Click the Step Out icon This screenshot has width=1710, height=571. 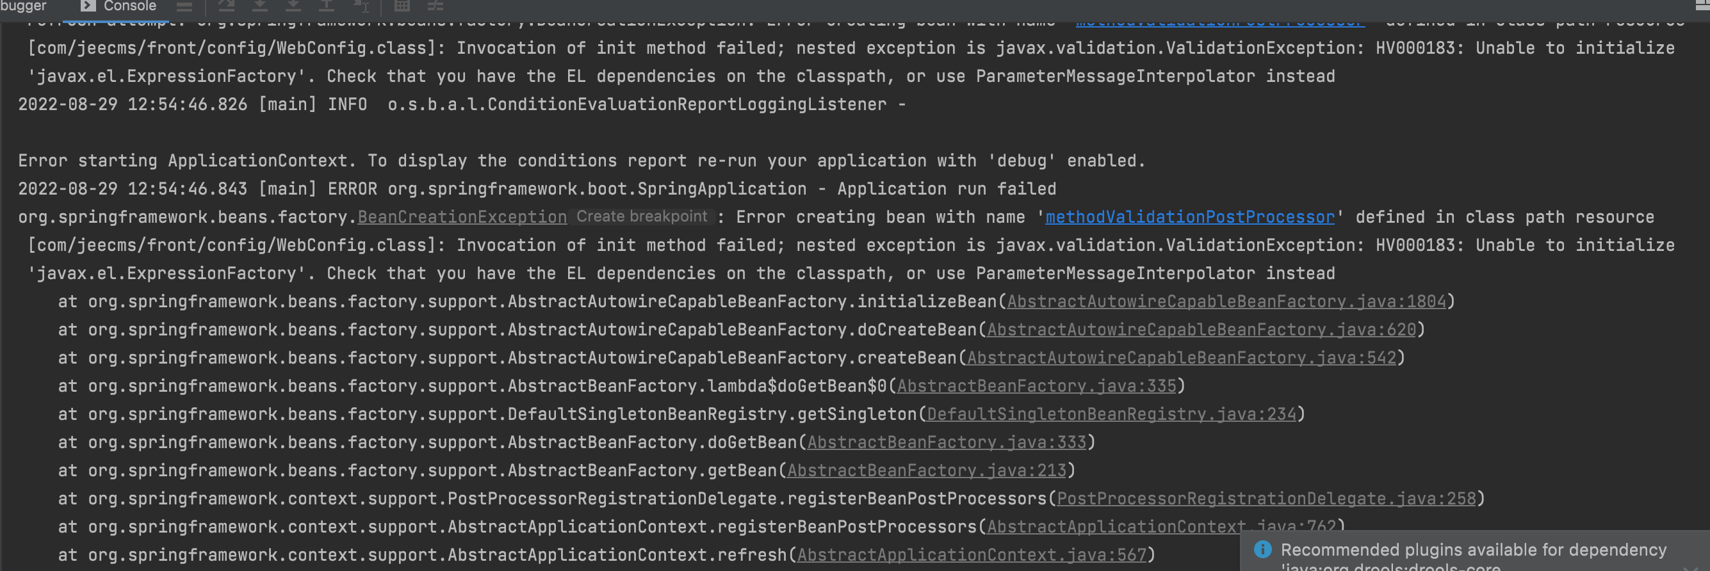tap(327, 6)
